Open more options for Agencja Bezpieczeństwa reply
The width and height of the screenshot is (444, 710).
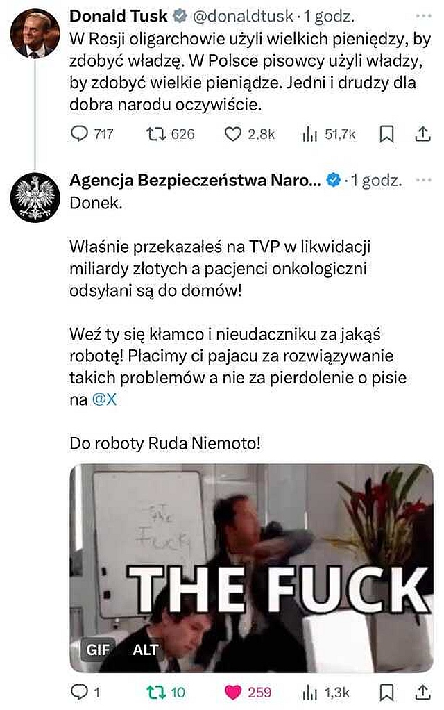423,180
